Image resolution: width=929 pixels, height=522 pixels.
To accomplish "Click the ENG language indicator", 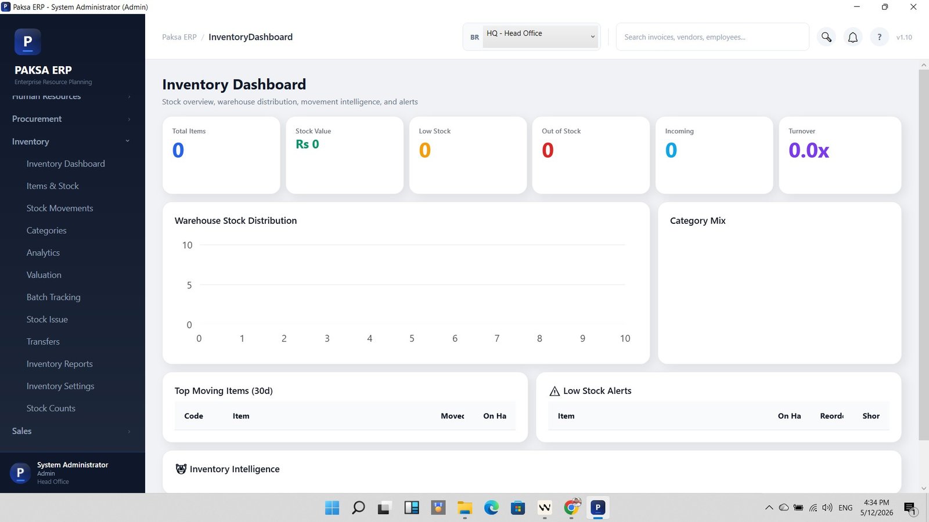I will 845,507.
